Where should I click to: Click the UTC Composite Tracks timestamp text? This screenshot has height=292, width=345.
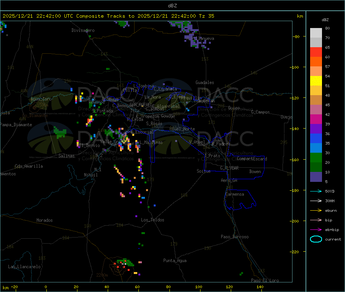pyautogui.click(x=108, y=16)
